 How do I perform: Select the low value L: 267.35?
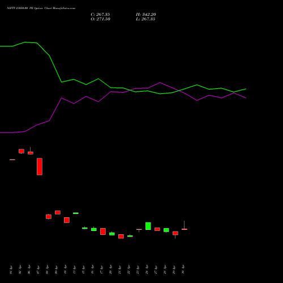145,19
